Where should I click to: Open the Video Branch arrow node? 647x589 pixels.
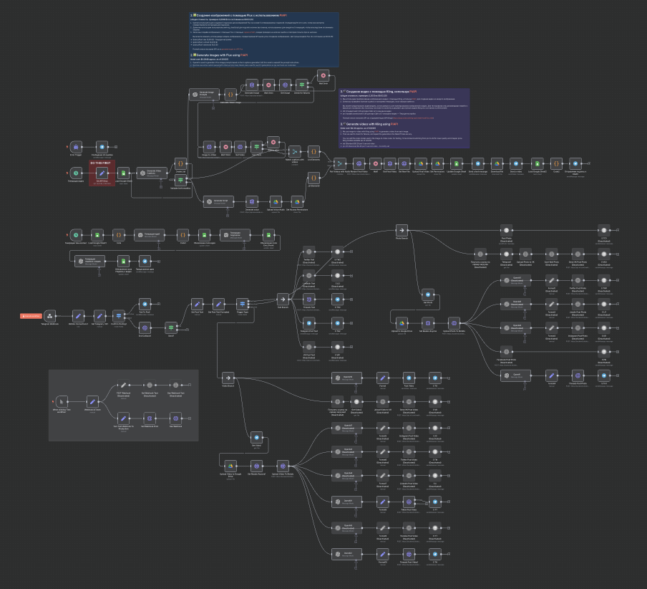pos(228,378)
